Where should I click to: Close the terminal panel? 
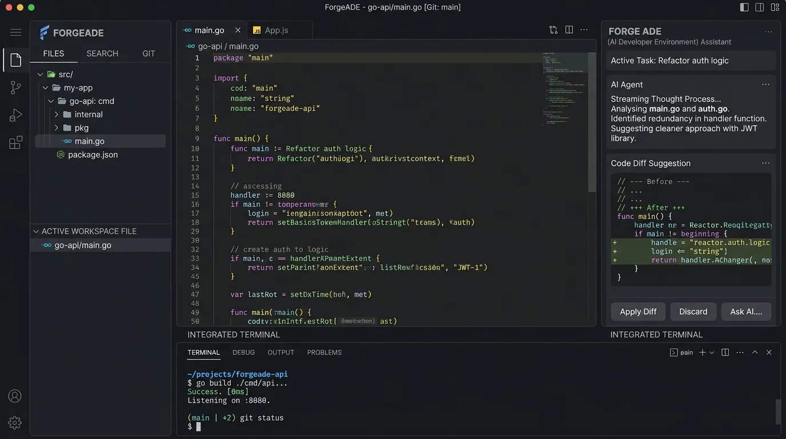tap(769, 353)
